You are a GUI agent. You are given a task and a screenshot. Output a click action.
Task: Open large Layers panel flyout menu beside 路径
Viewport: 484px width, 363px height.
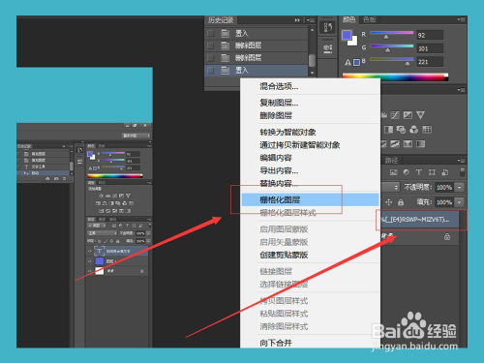pyautogui.click(x=461, y=161)
